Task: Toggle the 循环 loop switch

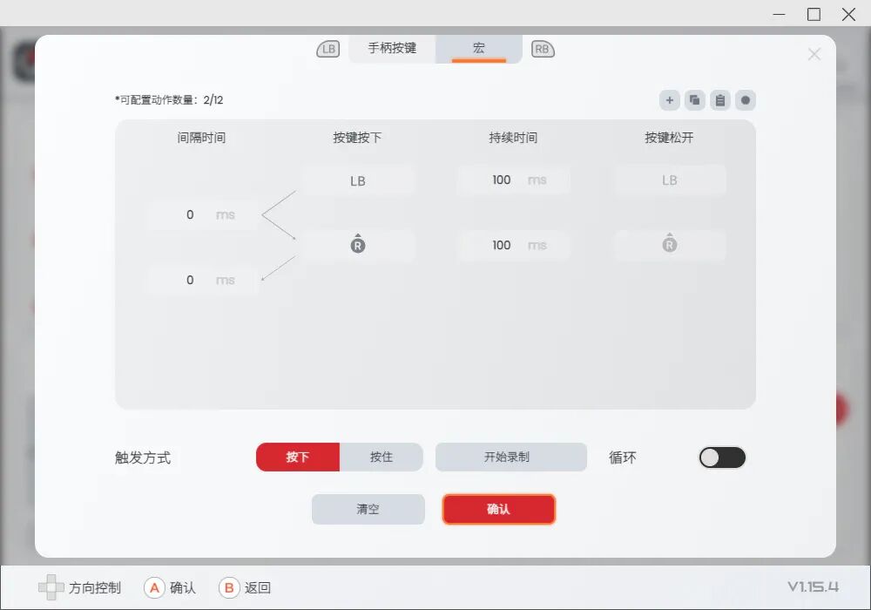Action: tap(722, 457)
